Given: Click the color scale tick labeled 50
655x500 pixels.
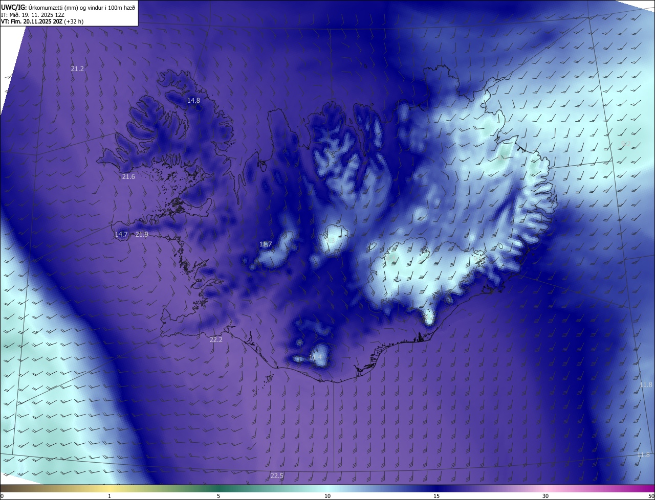Looking at the screenshot, I should point(651,496).
